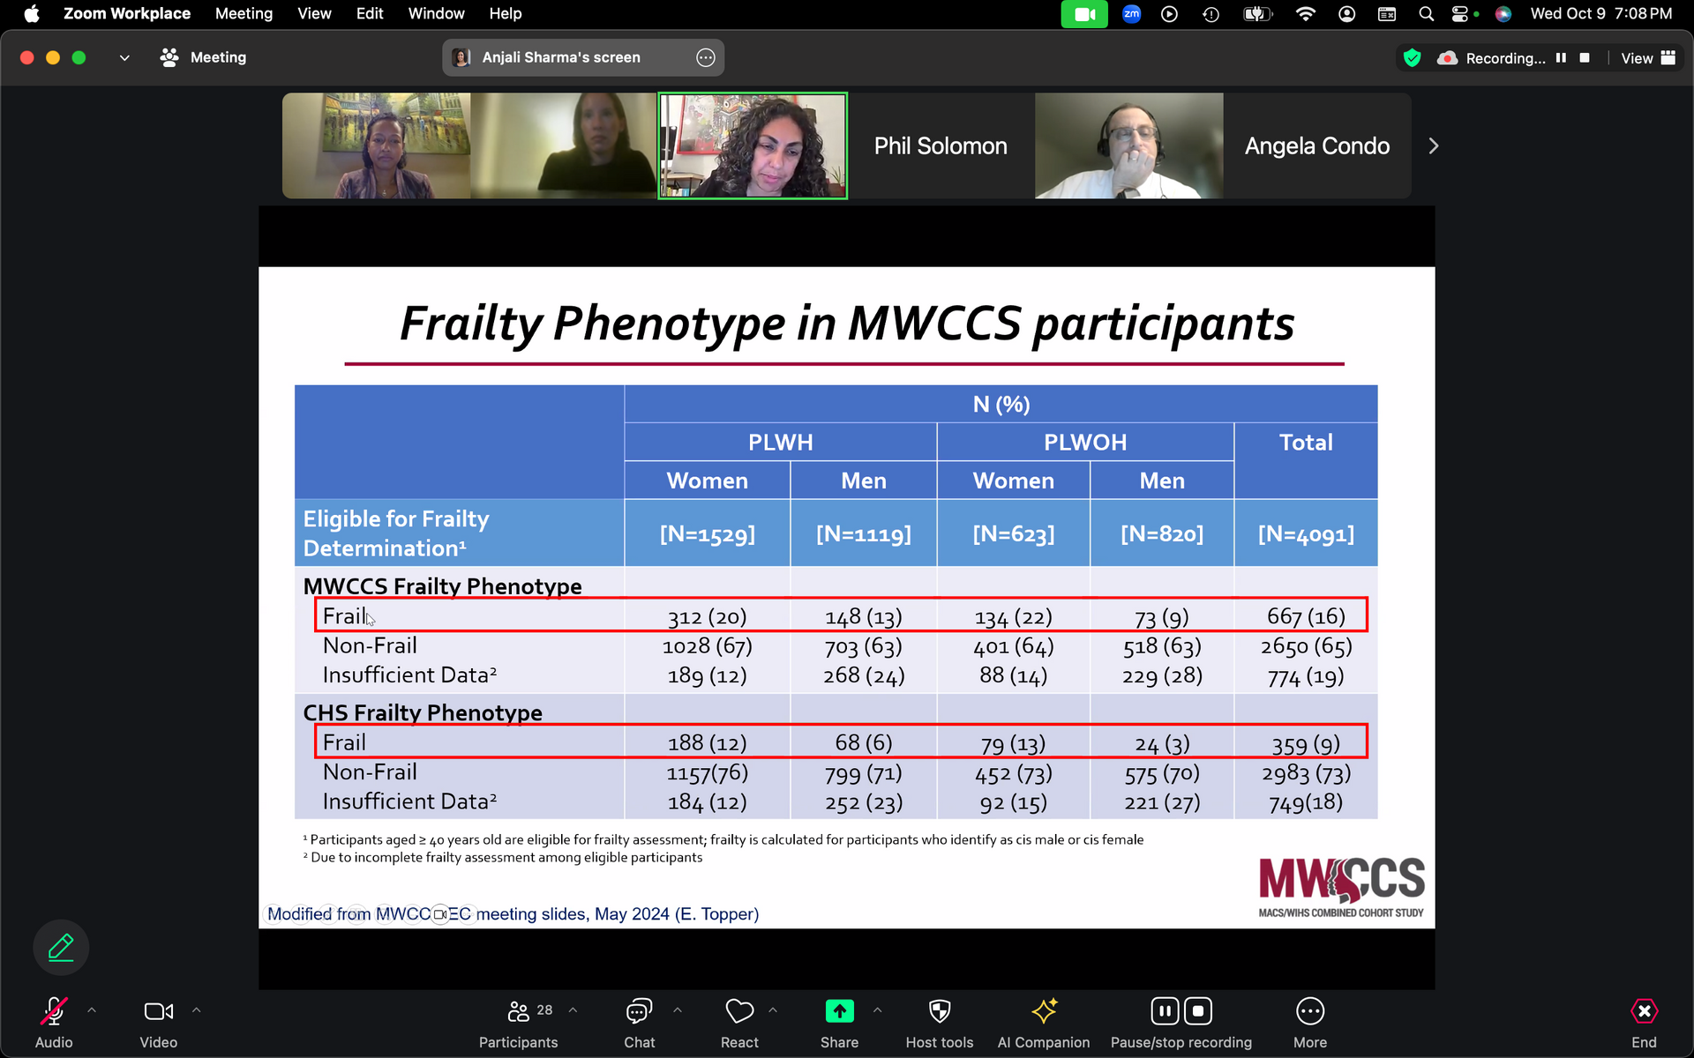Click the green annotate pencil icon
The height and width of the screenshot is (1058, 1694).
(x=61, y=948)
